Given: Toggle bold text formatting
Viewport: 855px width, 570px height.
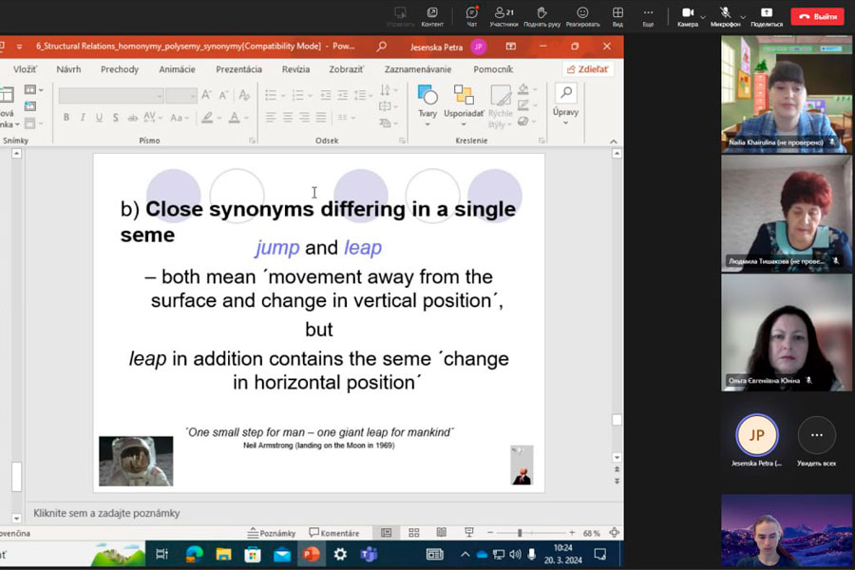Looking at the screenshot, I should (66, 118).
